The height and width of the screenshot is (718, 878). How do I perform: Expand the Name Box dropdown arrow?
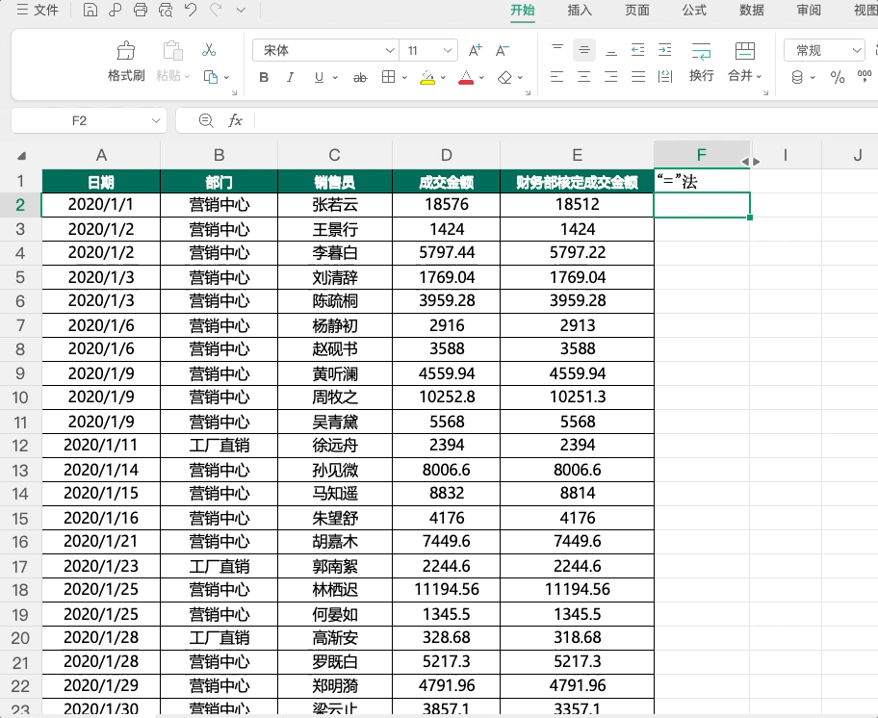coord(156,120)
